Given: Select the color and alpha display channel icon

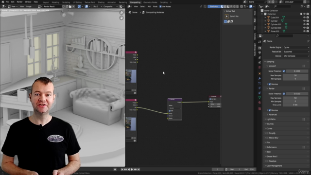Looking at the screenshot, I should pos(222,6).
